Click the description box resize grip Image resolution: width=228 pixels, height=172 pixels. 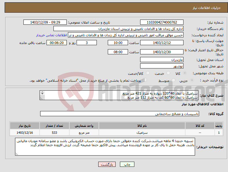[x=41, y=98]
